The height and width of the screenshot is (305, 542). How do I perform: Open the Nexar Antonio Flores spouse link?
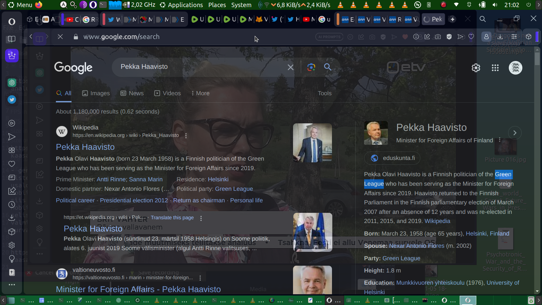[x=417, y=246]
